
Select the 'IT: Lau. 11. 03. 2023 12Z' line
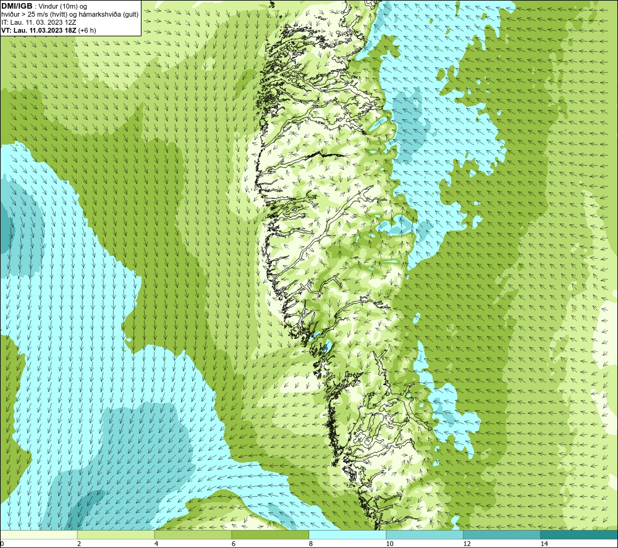[x=38, y=22]
